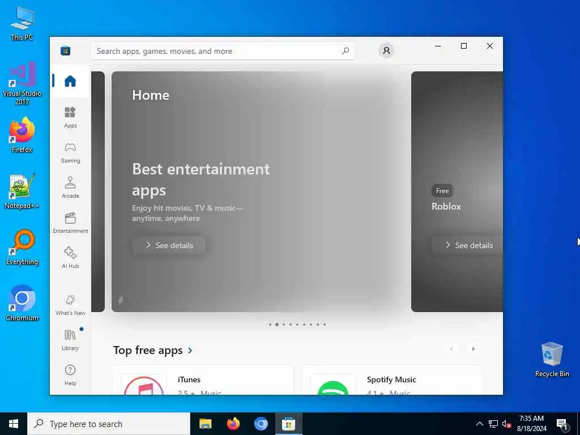Go to the Gaming section
Image resolution: width=580 pixels, height=435 pixels.
70,152
